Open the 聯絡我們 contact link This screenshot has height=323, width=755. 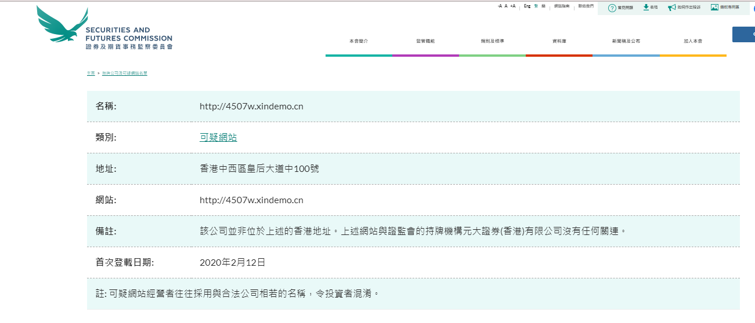pyautogui.click(x=586, y=6)
